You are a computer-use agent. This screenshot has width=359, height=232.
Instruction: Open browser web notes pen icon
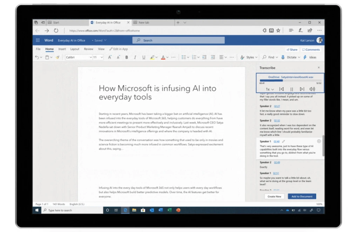pyautogui.click(x=300, y=30)
